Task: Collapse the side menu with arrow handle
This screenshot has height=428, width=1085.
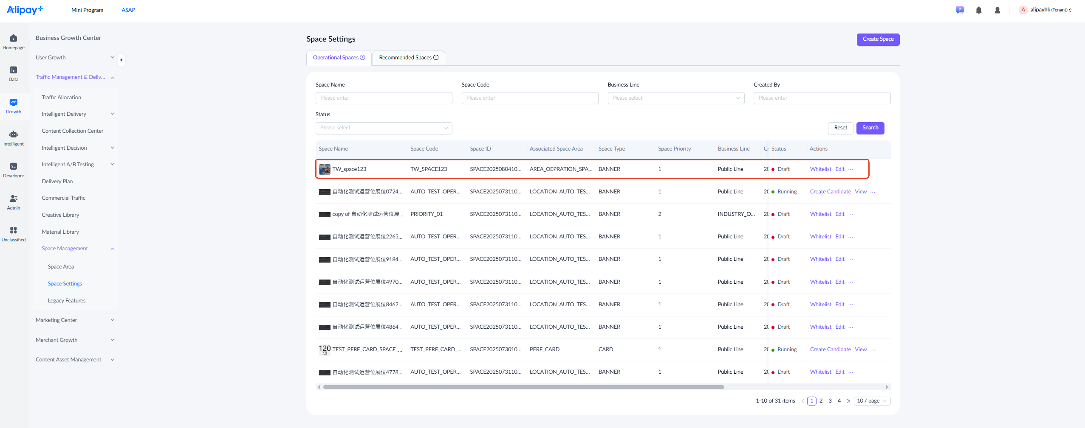Action: [x=121, y=60]
